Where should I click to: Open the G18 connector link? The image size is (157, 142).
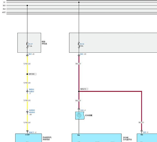(x=82, y=110)
